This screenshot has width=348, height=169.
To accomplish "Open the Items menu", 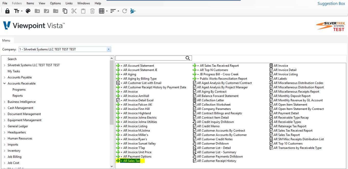I will pyautogui.click(x=30, y=3).
